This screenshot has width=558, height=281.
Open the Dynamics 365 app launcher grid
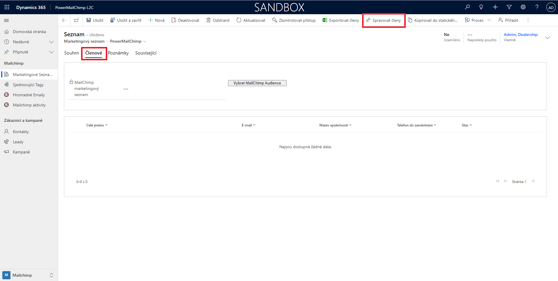(x=7, y=7)
